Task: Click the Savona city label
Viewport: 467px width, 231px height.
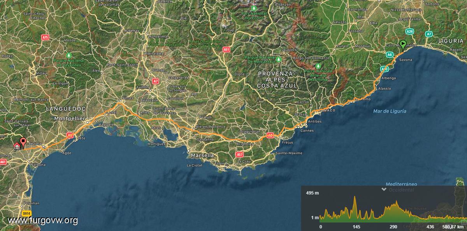Action: pos(406,60)
